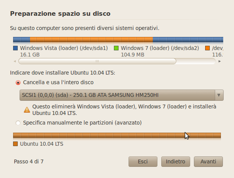Image resolution: width=234 pixels, height=178 pixels.
Task: Click the orange Ubuntu 10.04 LTS legend swatch
Action: [x=15, y=144]
